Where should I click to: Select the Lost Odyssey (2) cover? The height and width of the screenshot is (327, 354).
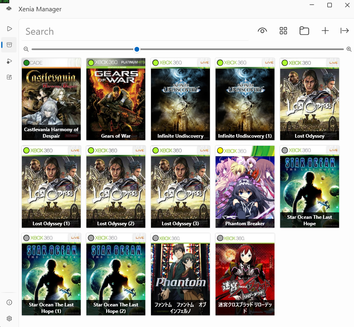point(116,187)
